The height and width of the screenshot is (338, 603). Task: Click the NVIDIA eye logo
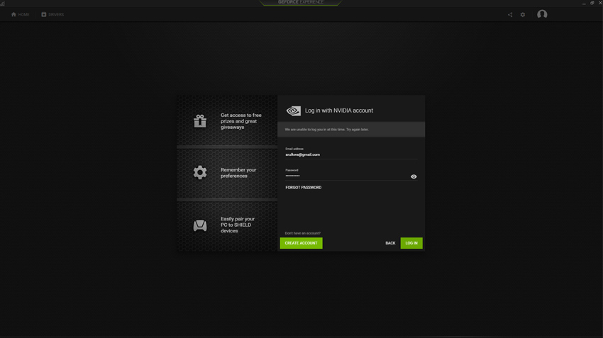[x=294, y=111]
